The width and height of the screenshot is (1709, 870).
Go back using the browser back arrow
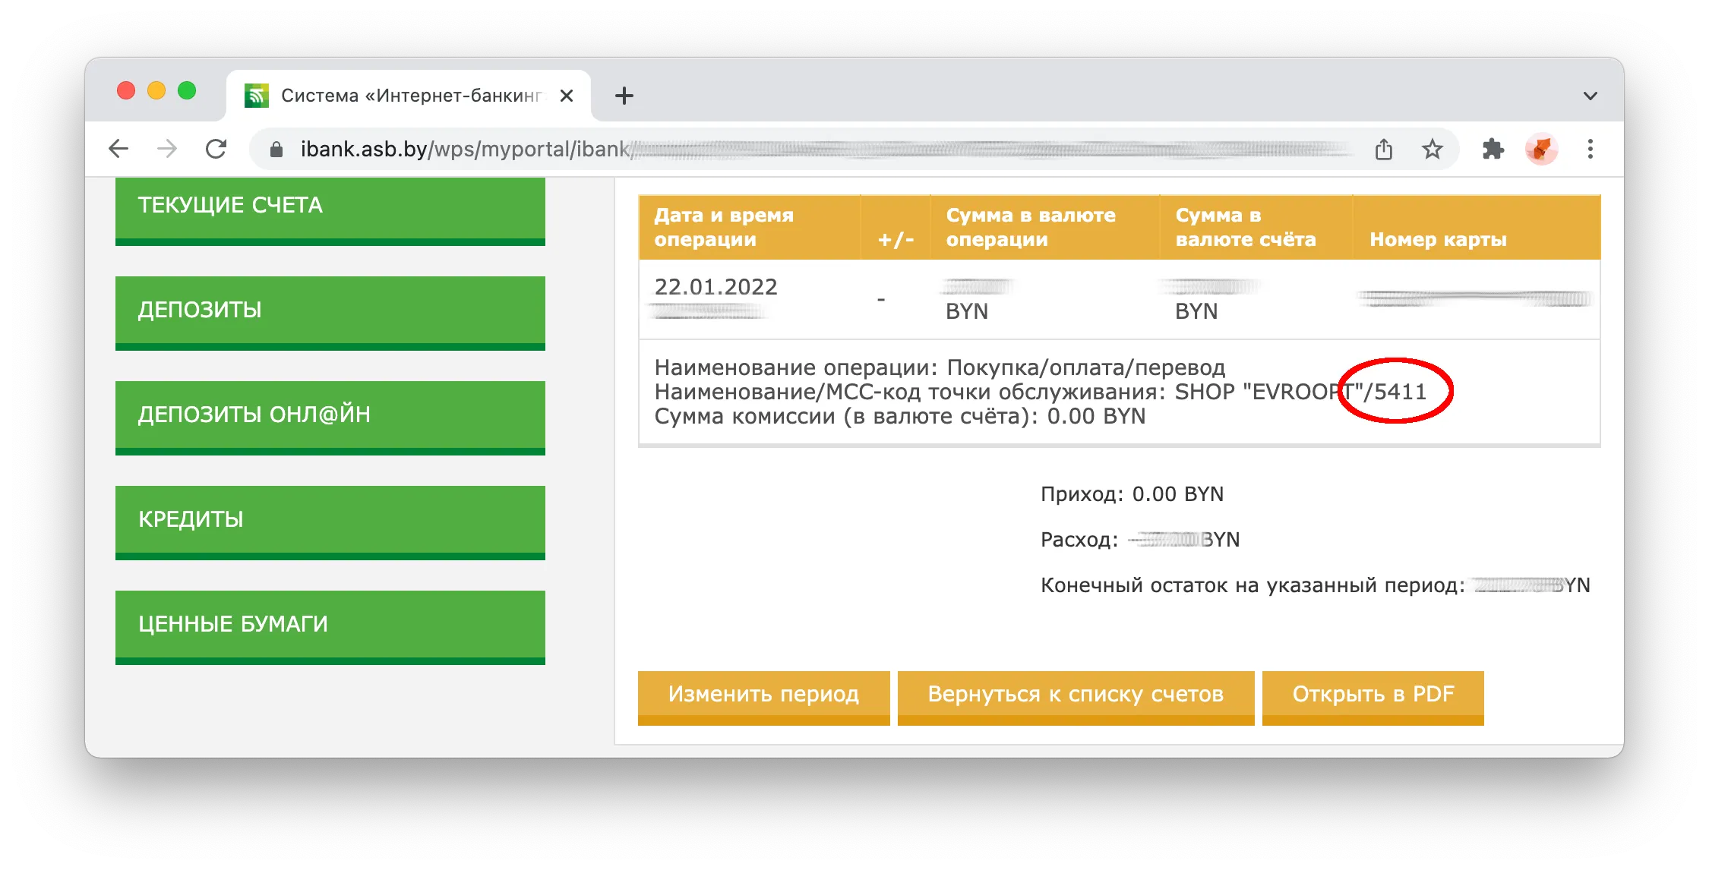[118, 149]
